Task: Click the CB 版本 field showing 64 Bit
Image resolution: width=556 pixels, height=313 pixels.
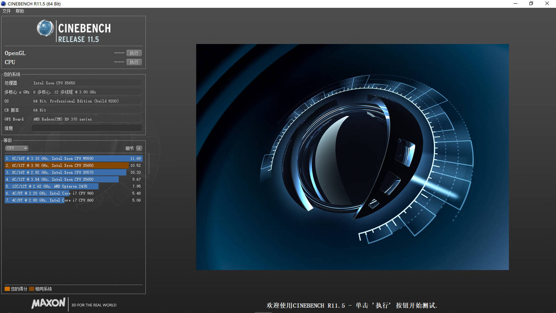Action: pos(87,110)
